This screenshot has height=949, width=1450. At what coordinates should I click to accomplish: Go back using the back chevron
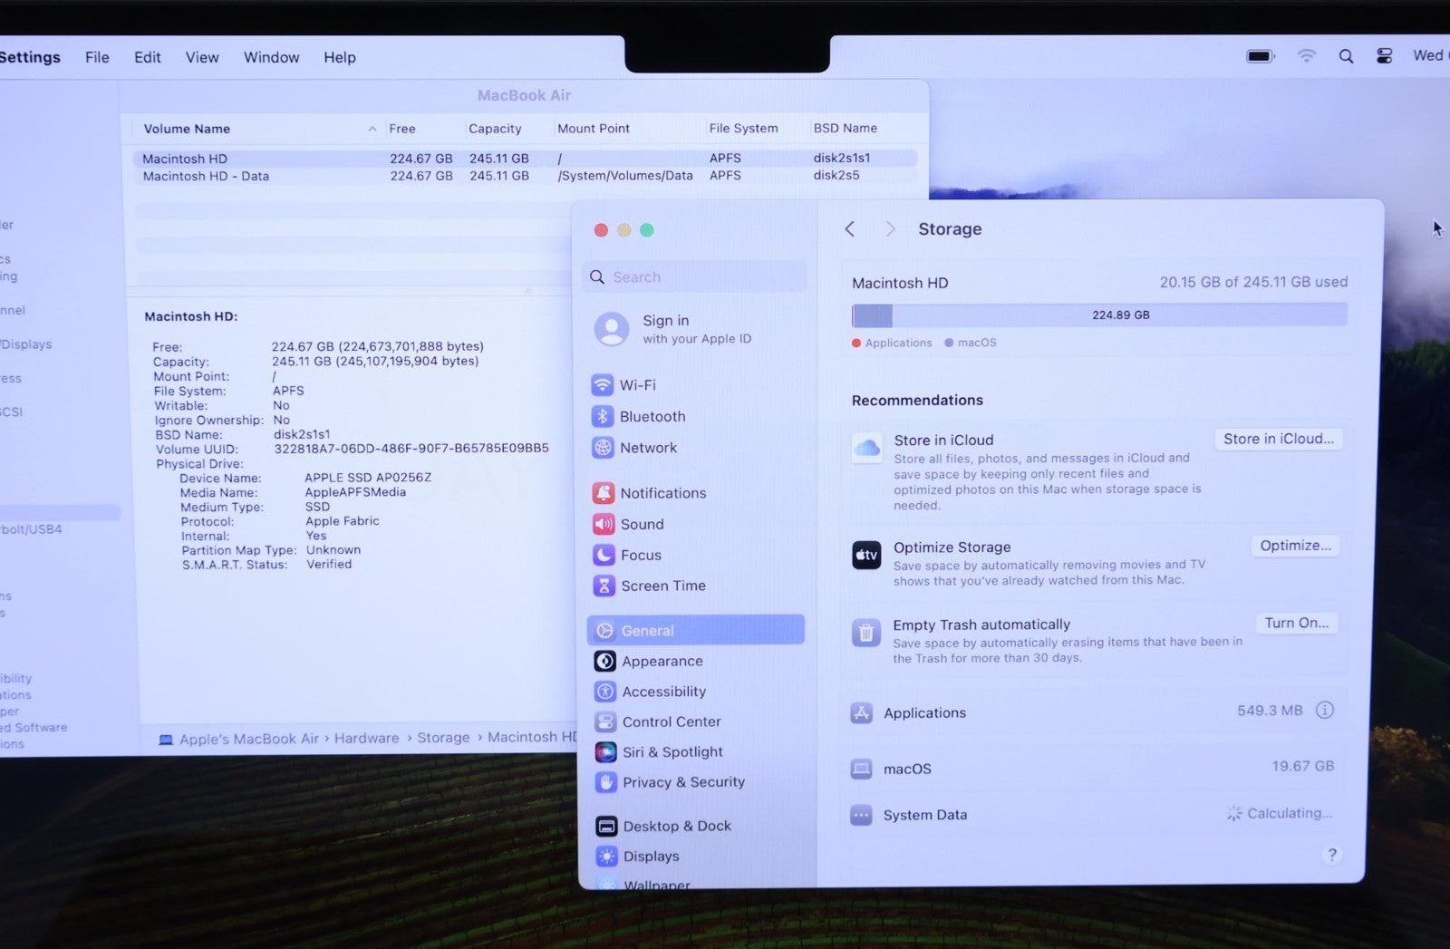(x=850, y=229)
